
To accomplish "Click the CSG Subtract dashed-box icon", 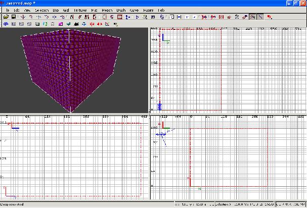I will pyautogui.click(x=104, y=17).
